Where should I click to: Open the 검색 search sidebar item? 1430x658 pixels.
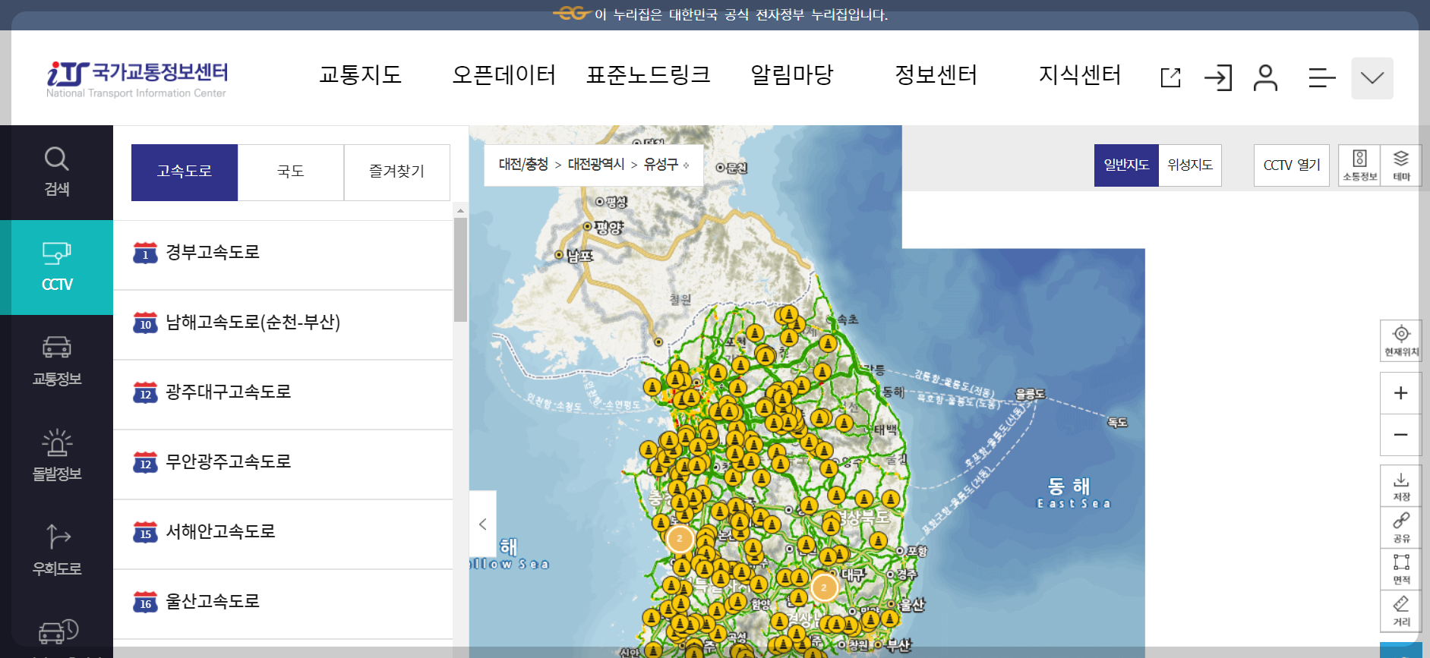pos(56,172)
